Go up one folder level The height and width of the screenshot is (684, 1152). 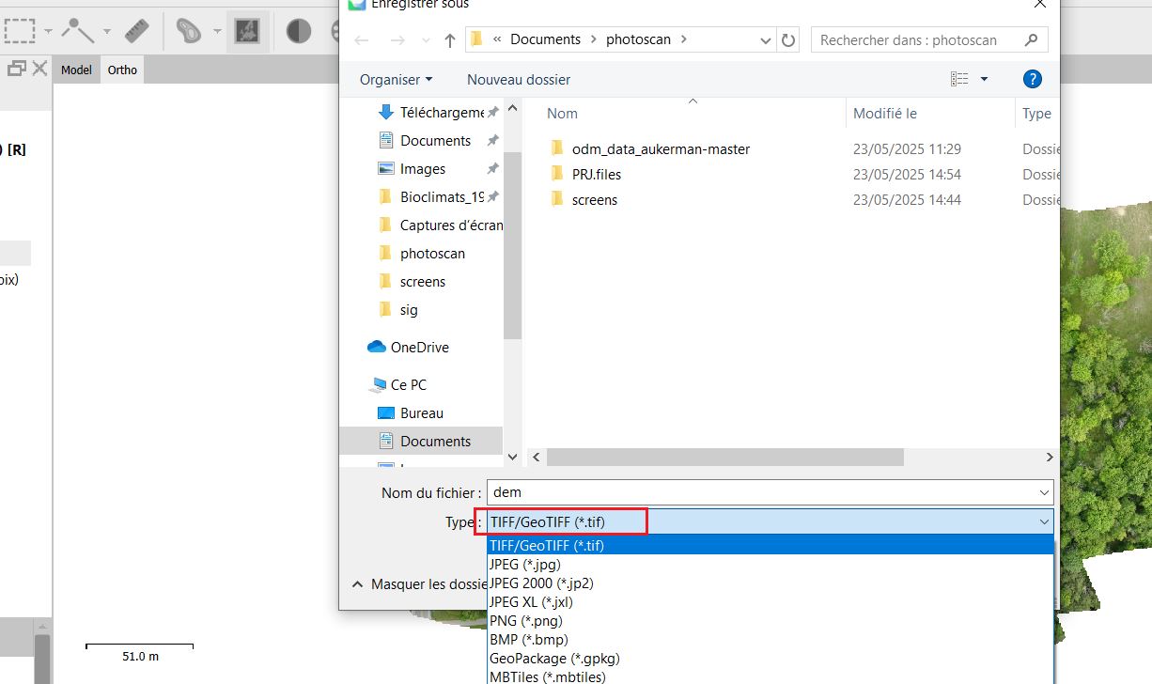[x=450, y=40]
